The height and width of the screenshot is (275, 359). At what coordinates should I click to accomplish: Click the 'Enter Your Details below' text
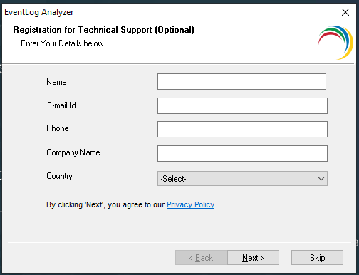pos(62,43)
